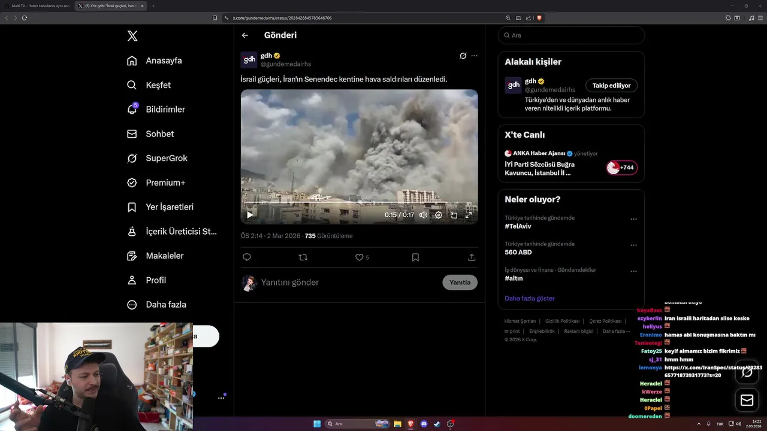Open the Brave Shields icon
This screenshot has height=431, width=767.
click(x=539, y=18)
